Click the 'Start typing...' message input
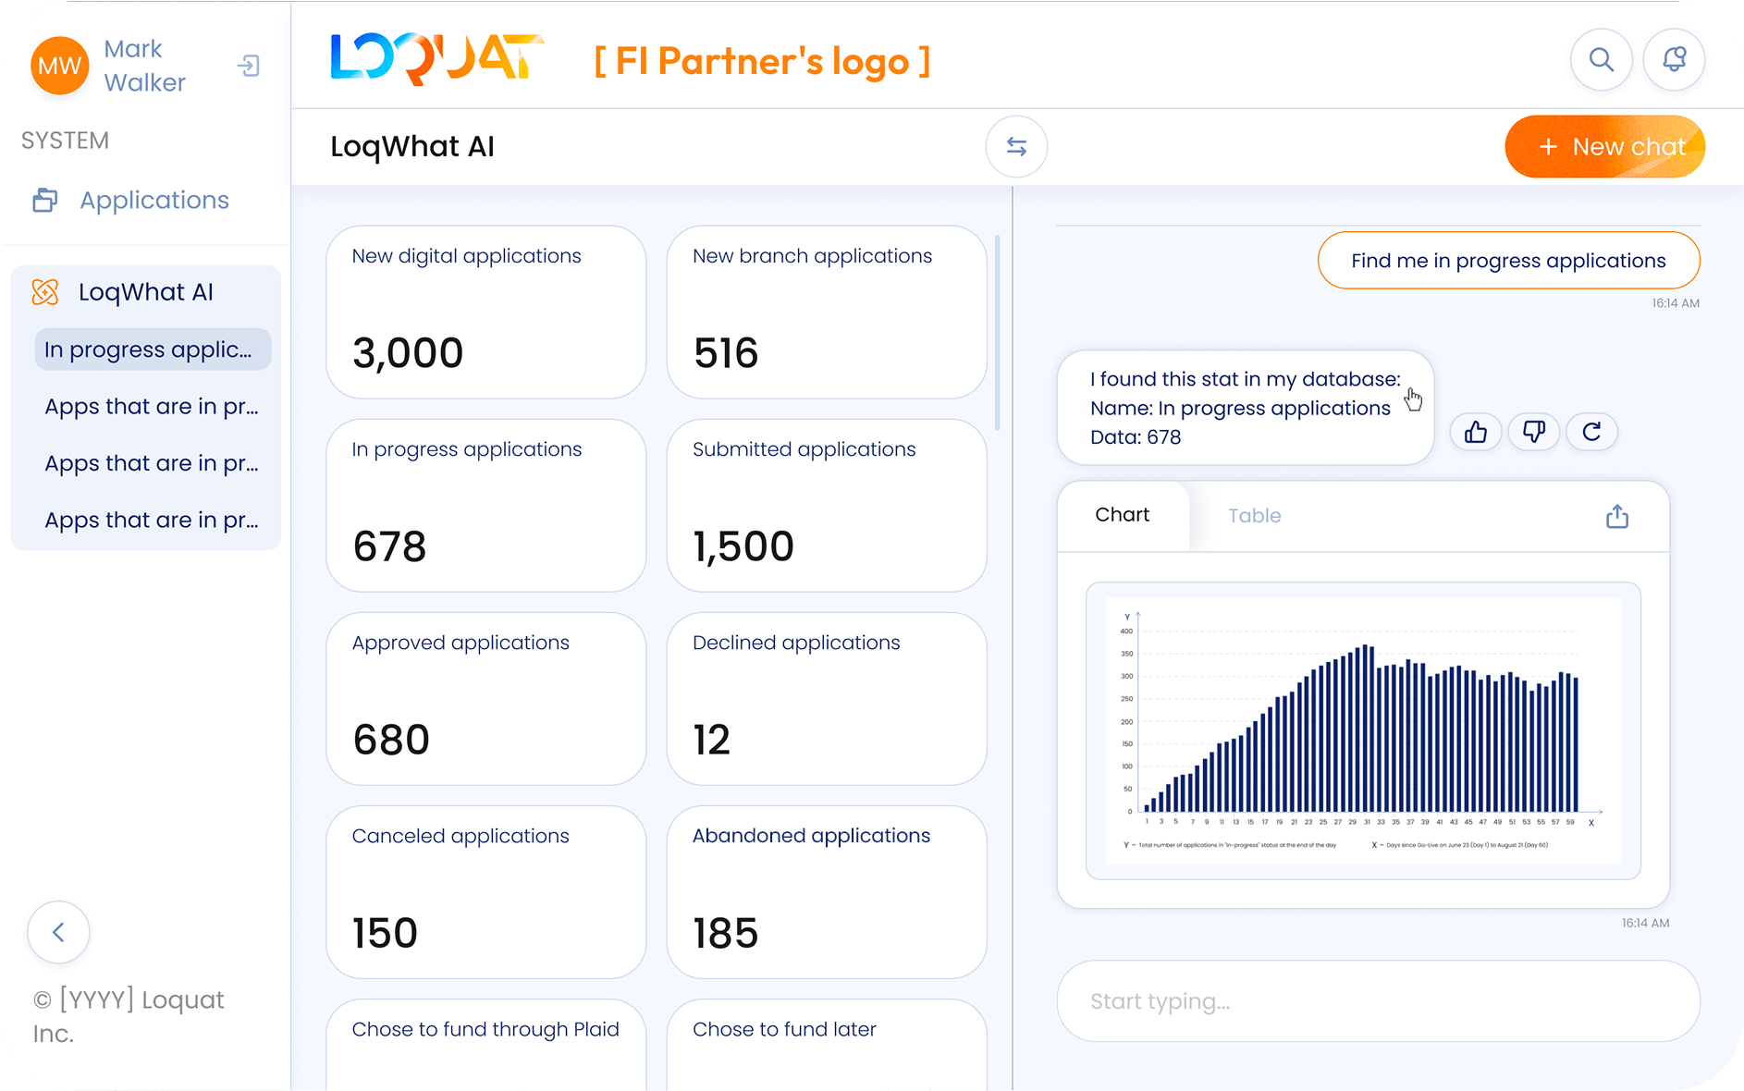This screenshot has height=1091, width=1744. pos(1378,1001)
